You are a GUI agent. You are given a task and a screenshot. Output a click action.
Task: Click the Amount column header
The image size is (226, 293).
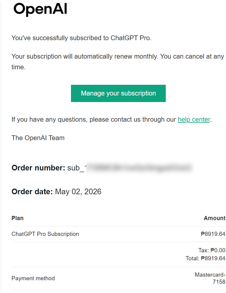pyautogui.click(x=215, y=218)
